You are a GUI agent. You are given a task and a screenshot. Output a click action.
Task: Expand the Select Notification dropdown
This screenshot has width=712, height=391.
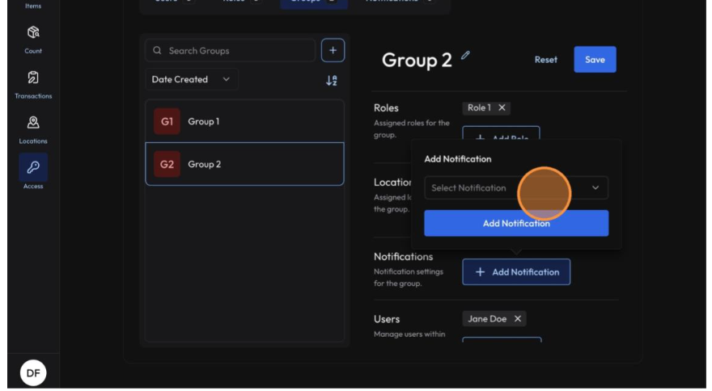(516, 187)
